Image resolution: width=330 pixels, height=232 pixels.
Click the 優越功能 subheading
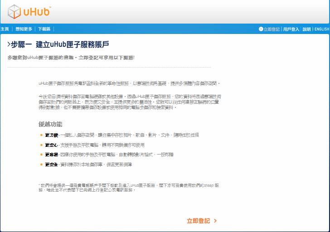pyautogui.click(x=50, y=124)
